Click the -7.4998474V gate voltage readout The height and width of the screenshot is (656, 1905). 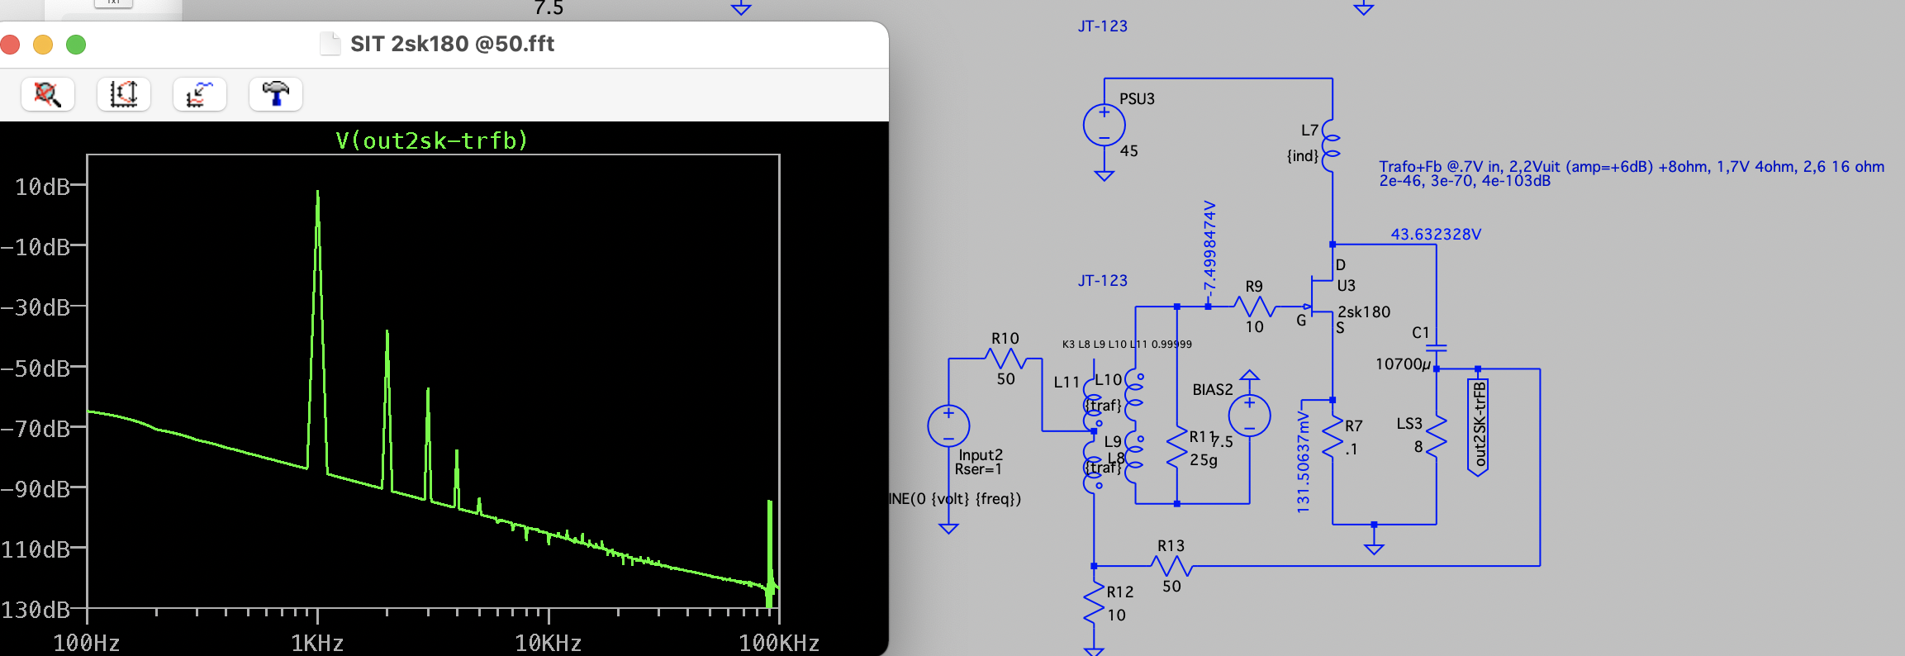[1209, 247]
